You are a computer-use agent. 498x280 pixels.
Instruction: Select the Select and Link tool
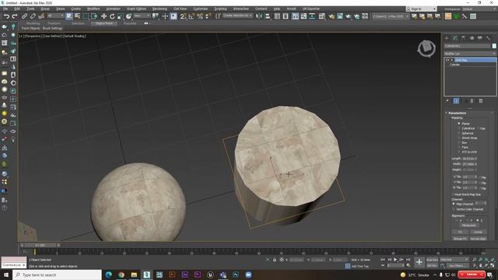point(24,16)
